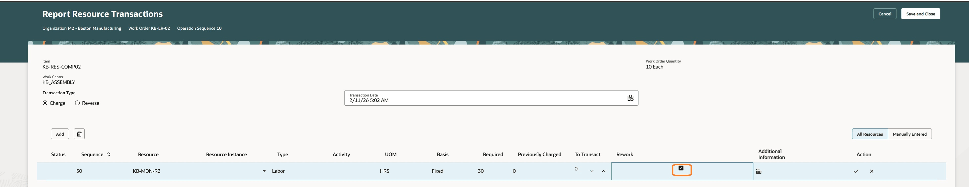Sort table by Sequence arrows
The height and width of the screenshot is (187, 969).
point(109,154)
